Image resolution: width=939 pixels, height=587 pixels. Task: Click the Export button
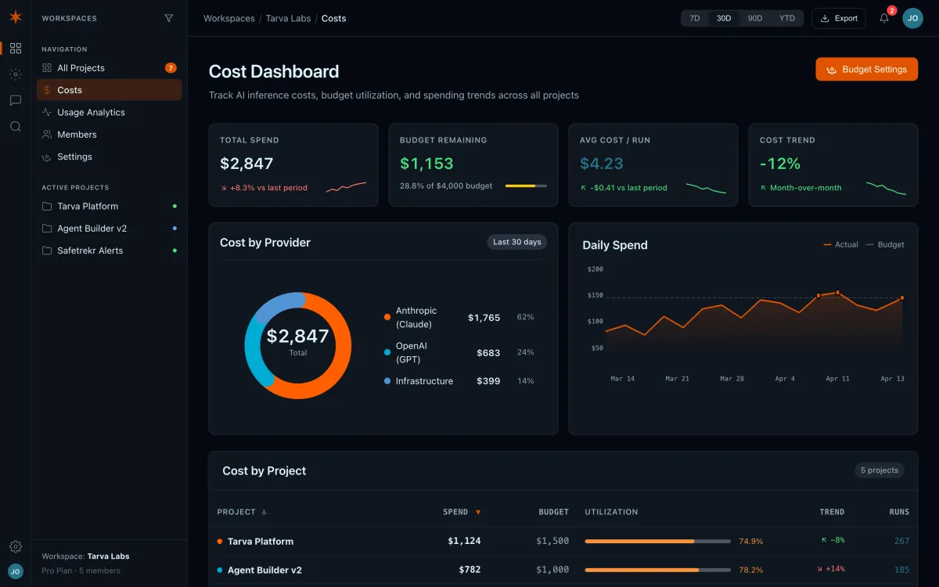pyautogui.click(x=839, y=18)
